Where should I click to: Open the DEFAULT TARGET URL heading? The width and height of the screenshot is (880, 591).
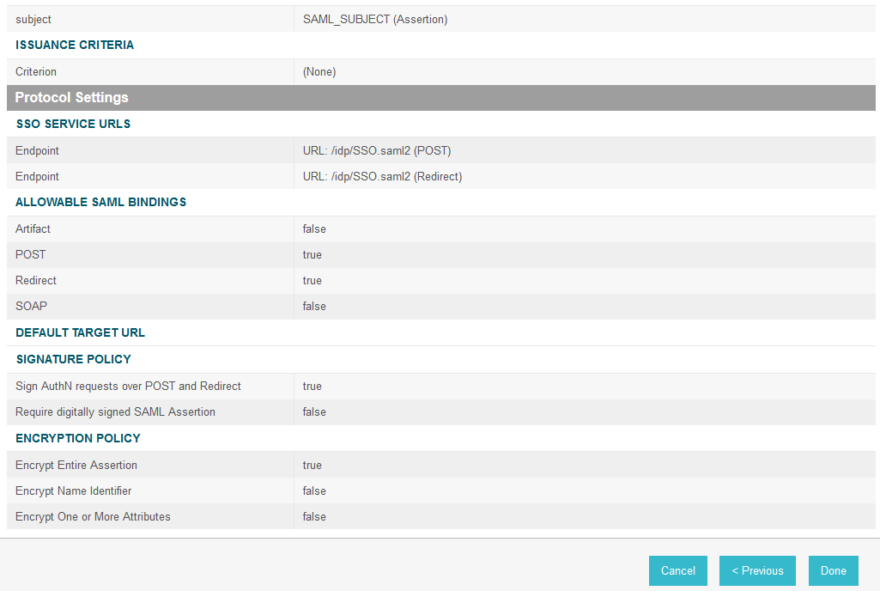(80, 332)
